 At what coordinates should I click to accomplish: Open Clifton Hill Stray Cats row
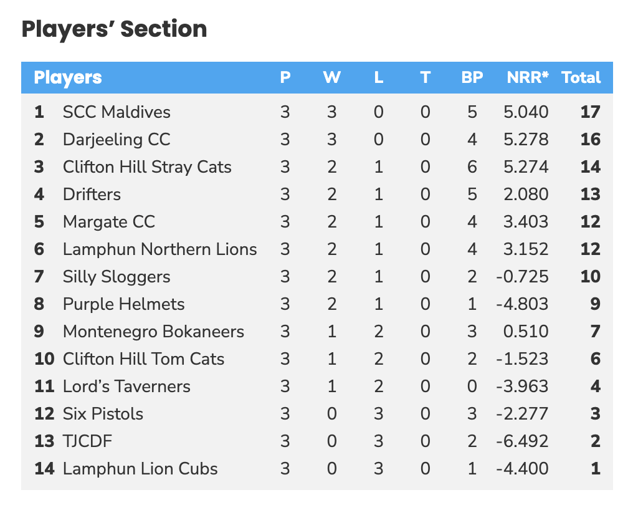click(147, 167)
